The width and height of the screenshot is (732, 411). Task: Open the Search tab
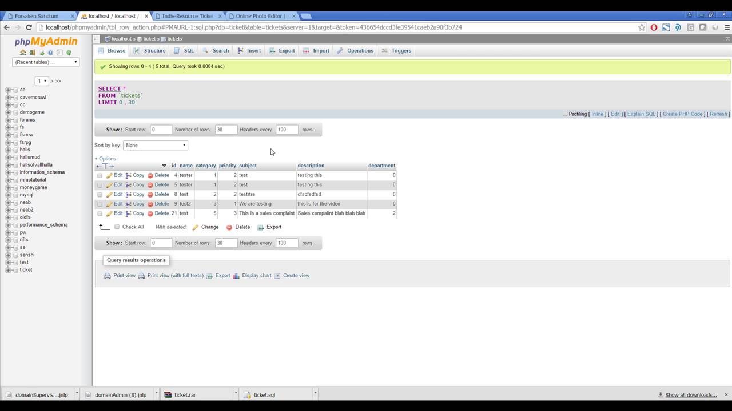(216, 51)
